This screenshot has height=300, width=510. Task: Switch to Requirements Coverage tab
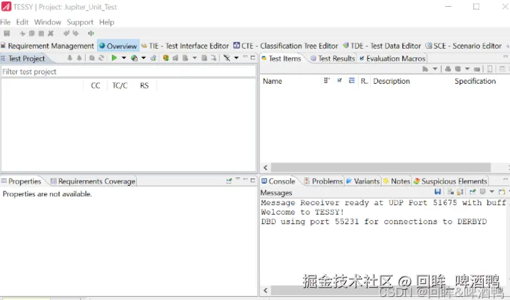click(92, 181)
